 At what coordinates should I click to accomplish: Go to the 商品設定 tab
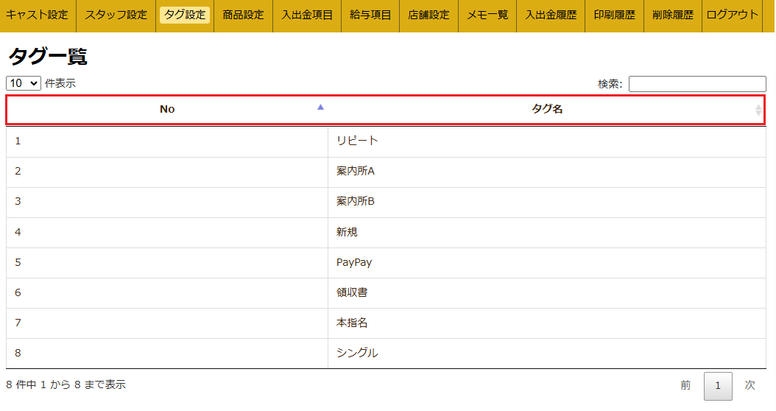(243, 15)
